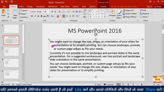Open the font size dropdown
164x92 pixels.
tap(50, 12)
